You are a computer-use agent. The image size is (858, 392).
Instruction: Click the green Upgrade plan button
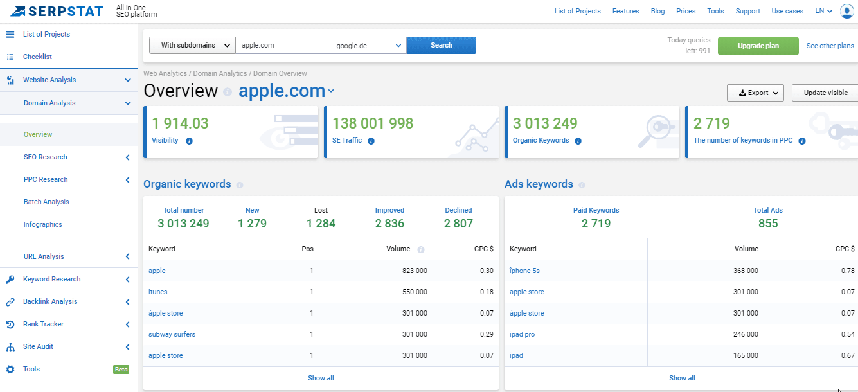(758, 46)
